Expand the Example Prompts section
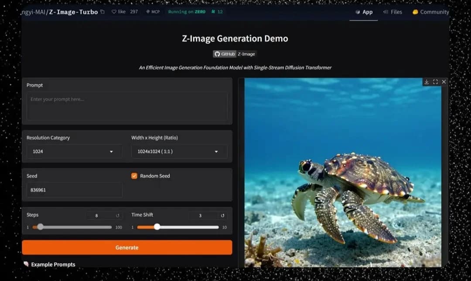 50,264
